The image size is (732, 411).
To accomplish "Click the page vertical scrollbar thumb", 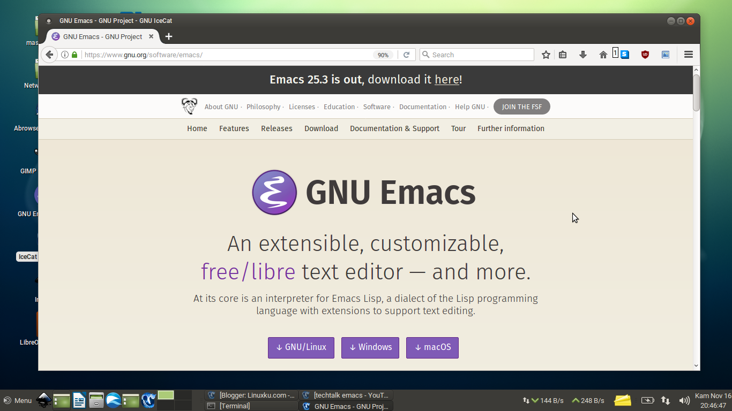I will point(696,93).
